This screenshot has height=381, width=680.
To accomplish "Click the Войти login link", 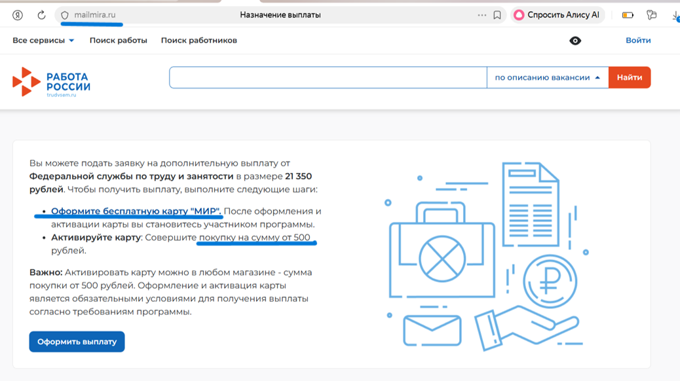I will pos(638,41).
